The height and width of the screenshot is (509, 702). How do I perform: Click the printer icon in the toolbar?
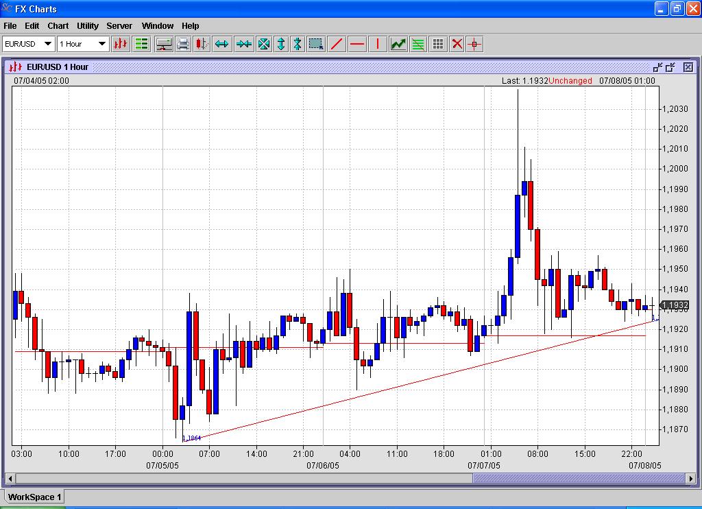pyautogui.click(x=183, y=44)
